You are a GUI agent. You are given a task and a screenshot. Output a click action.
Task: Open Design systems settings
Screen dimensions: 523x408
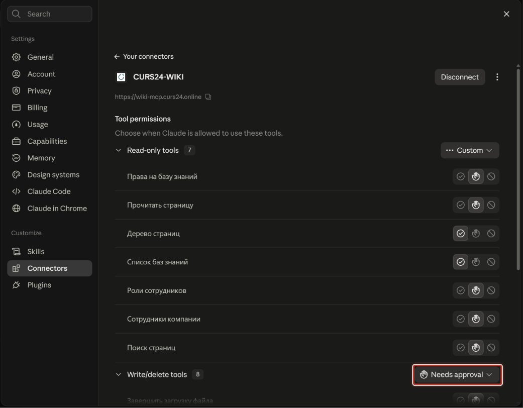click(x=49, y=175)
